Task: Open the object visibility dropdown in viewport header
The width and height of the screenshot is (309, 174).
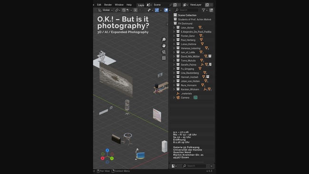Action: pos(150,10)
